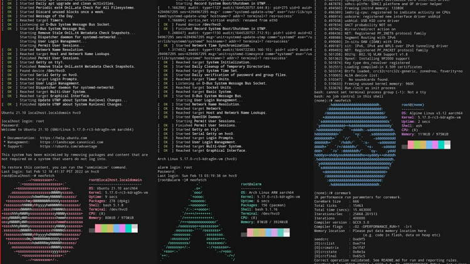Click the 'Total ticks : 15463' line
Screen dimensions: 470x264
[338, 206]
